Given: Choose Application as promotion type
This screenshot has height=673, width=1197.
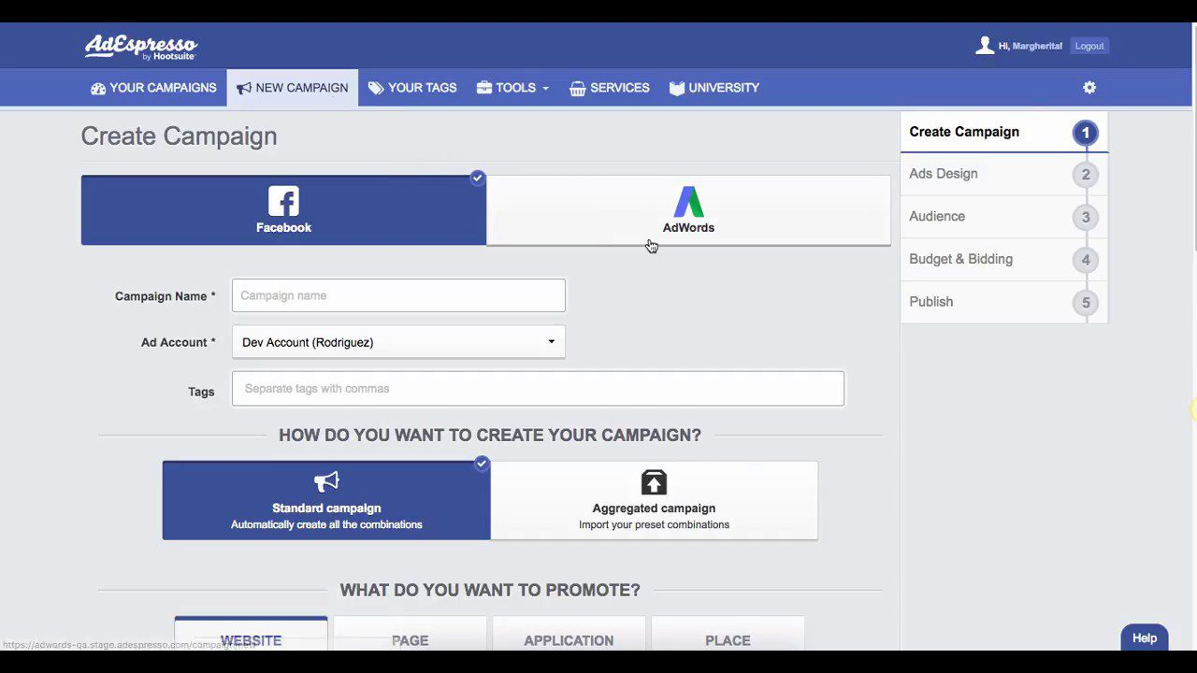Looking at the screenshot, I should 569,639.
